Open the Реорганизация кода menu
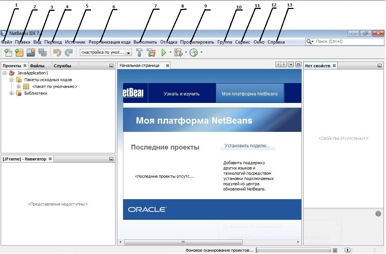This screenshot has width=386, height=254. tap(109, 42)
